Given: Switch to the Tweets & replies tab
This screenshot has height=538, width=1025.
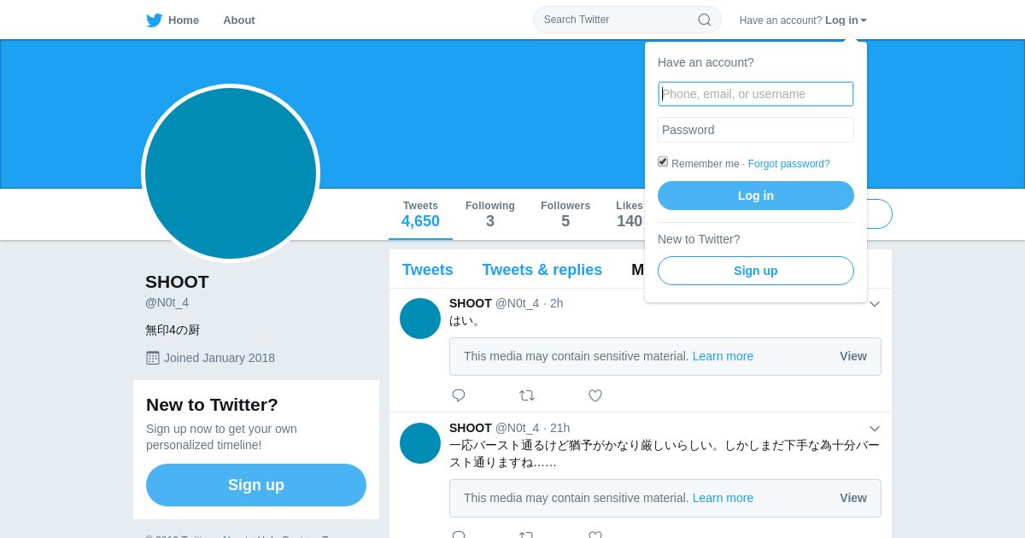Looking at the screenshot, I should click(x=542, y=270).
